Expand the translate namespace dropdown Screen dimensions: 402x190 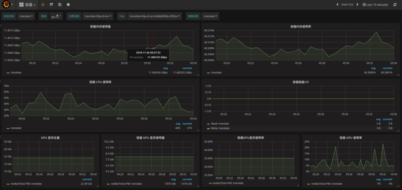pyautogui.click(x=26, y=16)
